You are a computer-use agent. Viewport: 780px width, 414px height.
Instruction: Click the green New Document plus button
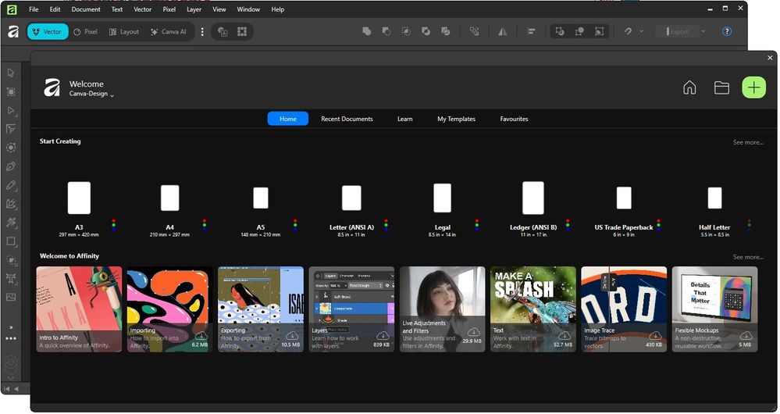pyautogui.click(x=754, y=87)
